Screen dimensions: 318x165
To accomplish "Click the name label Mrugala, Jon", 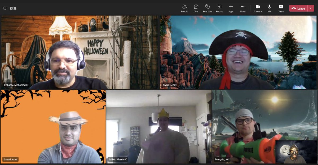I will point(222,159).
